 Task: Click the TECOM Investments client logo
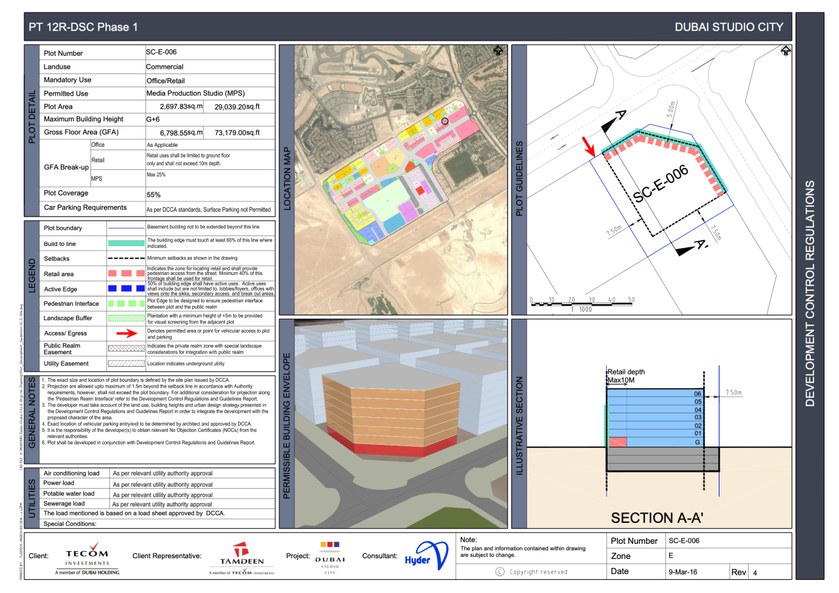click(x=88, y=558)
